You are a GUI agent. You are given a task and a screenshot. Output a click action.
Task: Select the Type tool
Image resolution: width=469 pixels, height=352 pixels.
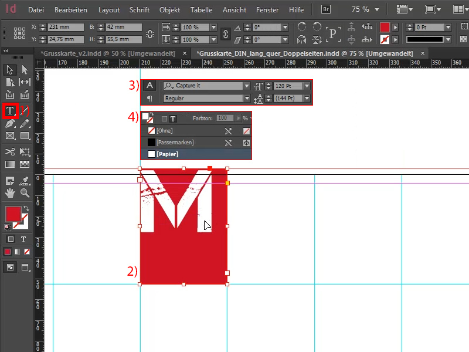(10, 111)
